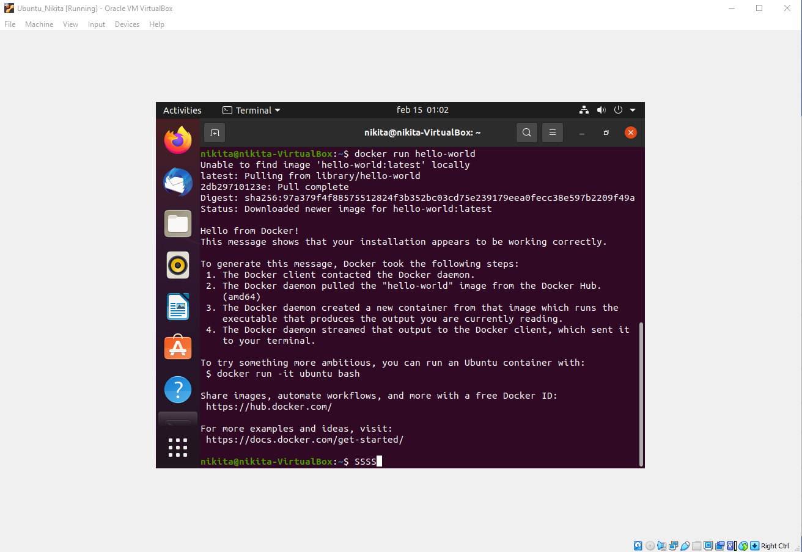The height and width of the screenshot is (552, 802).
Task: Click the power icon in Ubuntu top bar
Action: tap(618, 110)
